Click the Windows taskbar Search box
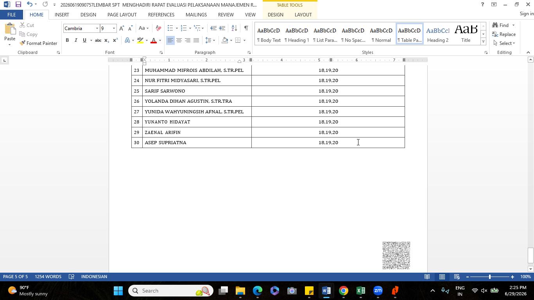Screen dimensions: 534x300 pyautogui.click(x=170, y=291)
